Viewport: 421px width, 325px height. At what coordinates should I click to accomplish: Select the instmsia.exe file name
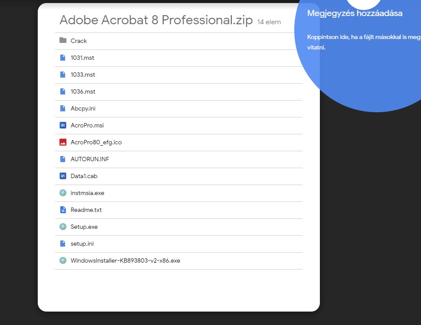(x=87, y=193)
